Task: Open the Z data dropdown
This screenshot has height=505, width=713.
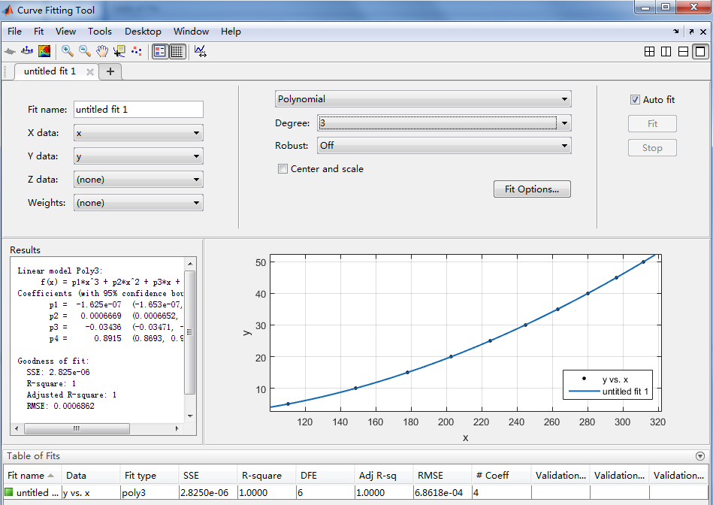Action: pyautogui.click(x=138, y=180)
